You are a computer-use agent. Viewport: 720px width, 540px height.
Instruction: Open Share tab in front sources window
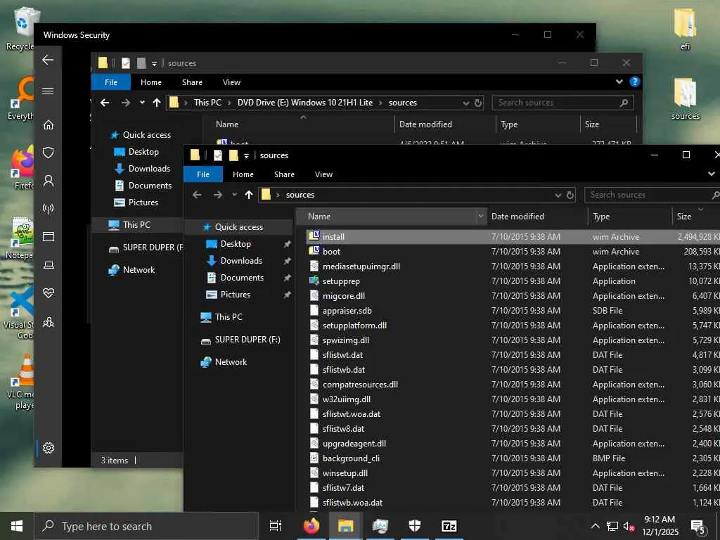point(284,174)
